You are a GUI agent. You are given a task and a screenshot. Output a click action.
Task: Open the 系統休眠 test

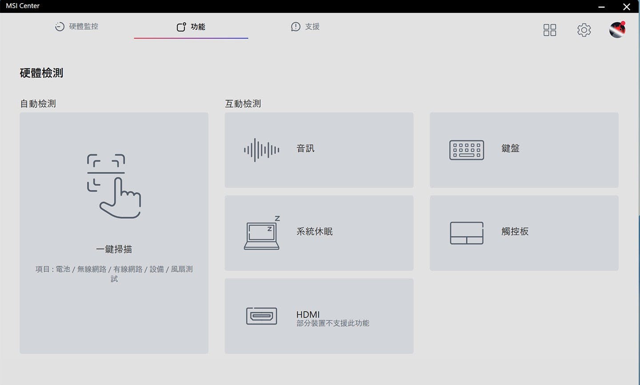point(314,232)
